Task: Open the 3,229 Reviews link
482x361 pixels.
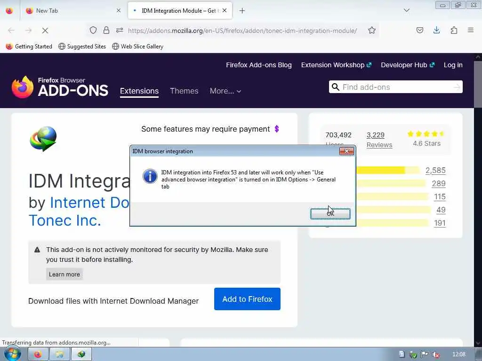Action: pos(379,140)
